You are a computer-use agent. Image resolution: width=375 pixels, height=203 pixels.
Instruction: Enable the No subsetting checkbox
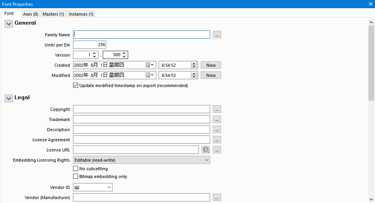coord(76,169)
